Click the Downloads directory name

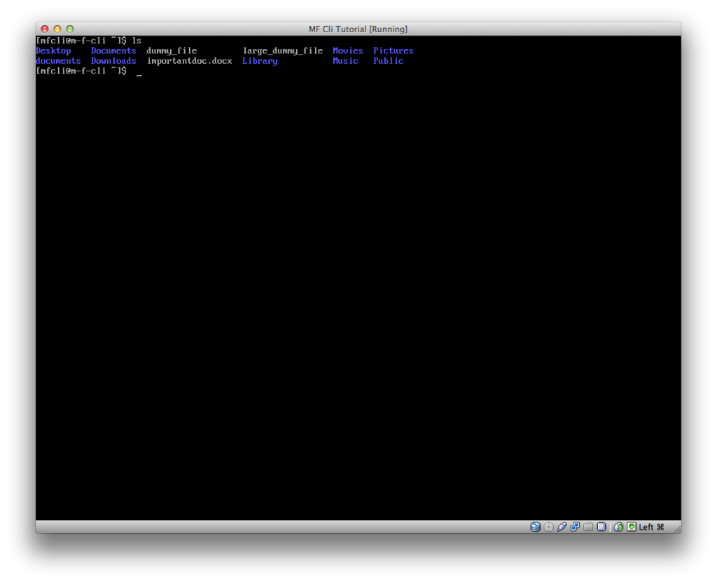113,61
